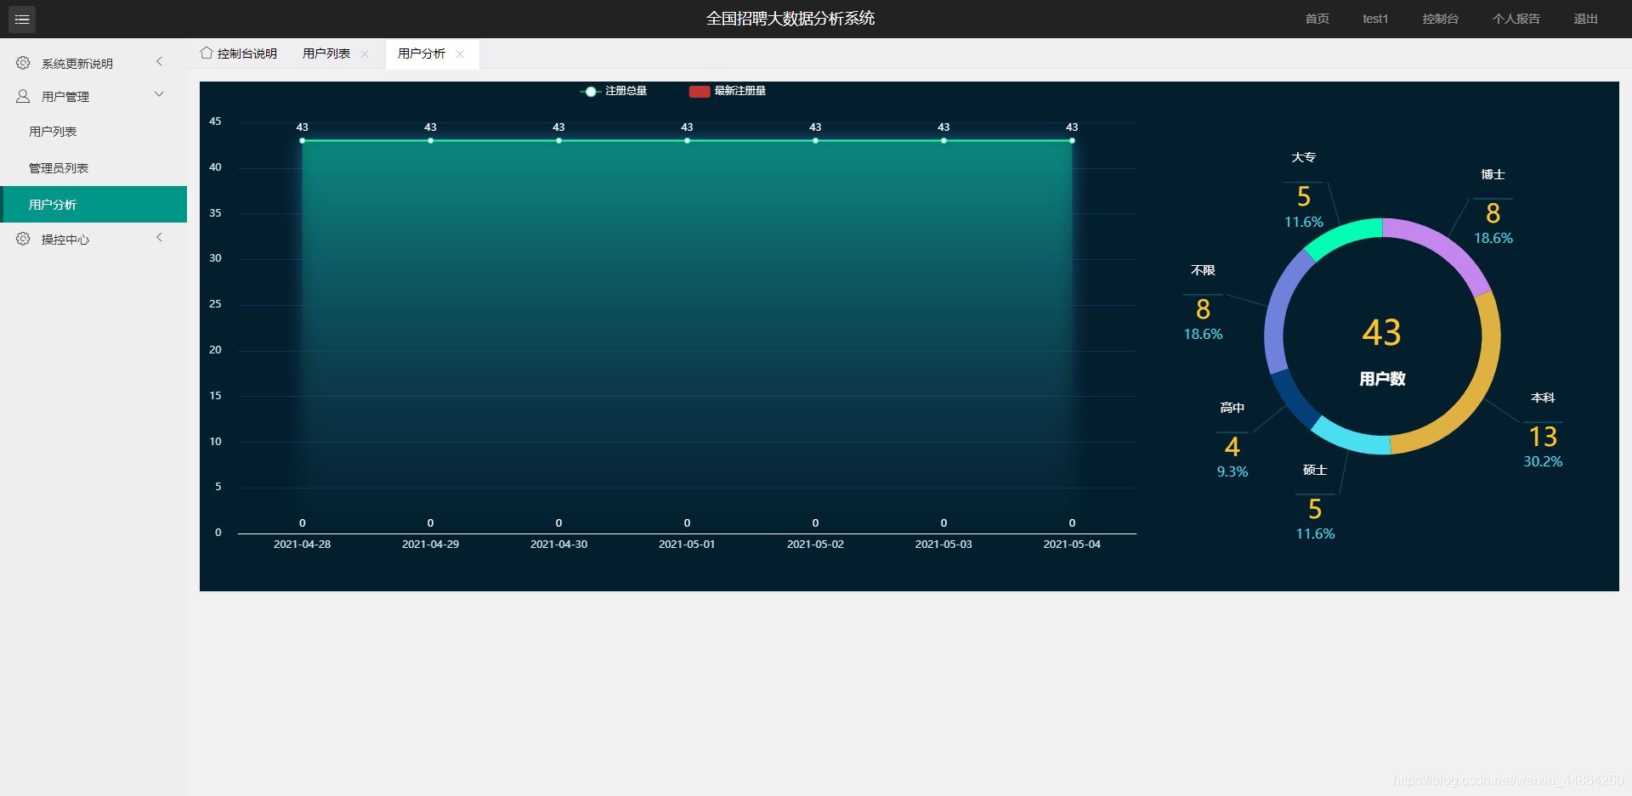Click the 本科 pie label
Viewport: 1632px width, 796px height.
click(1543, 398)
